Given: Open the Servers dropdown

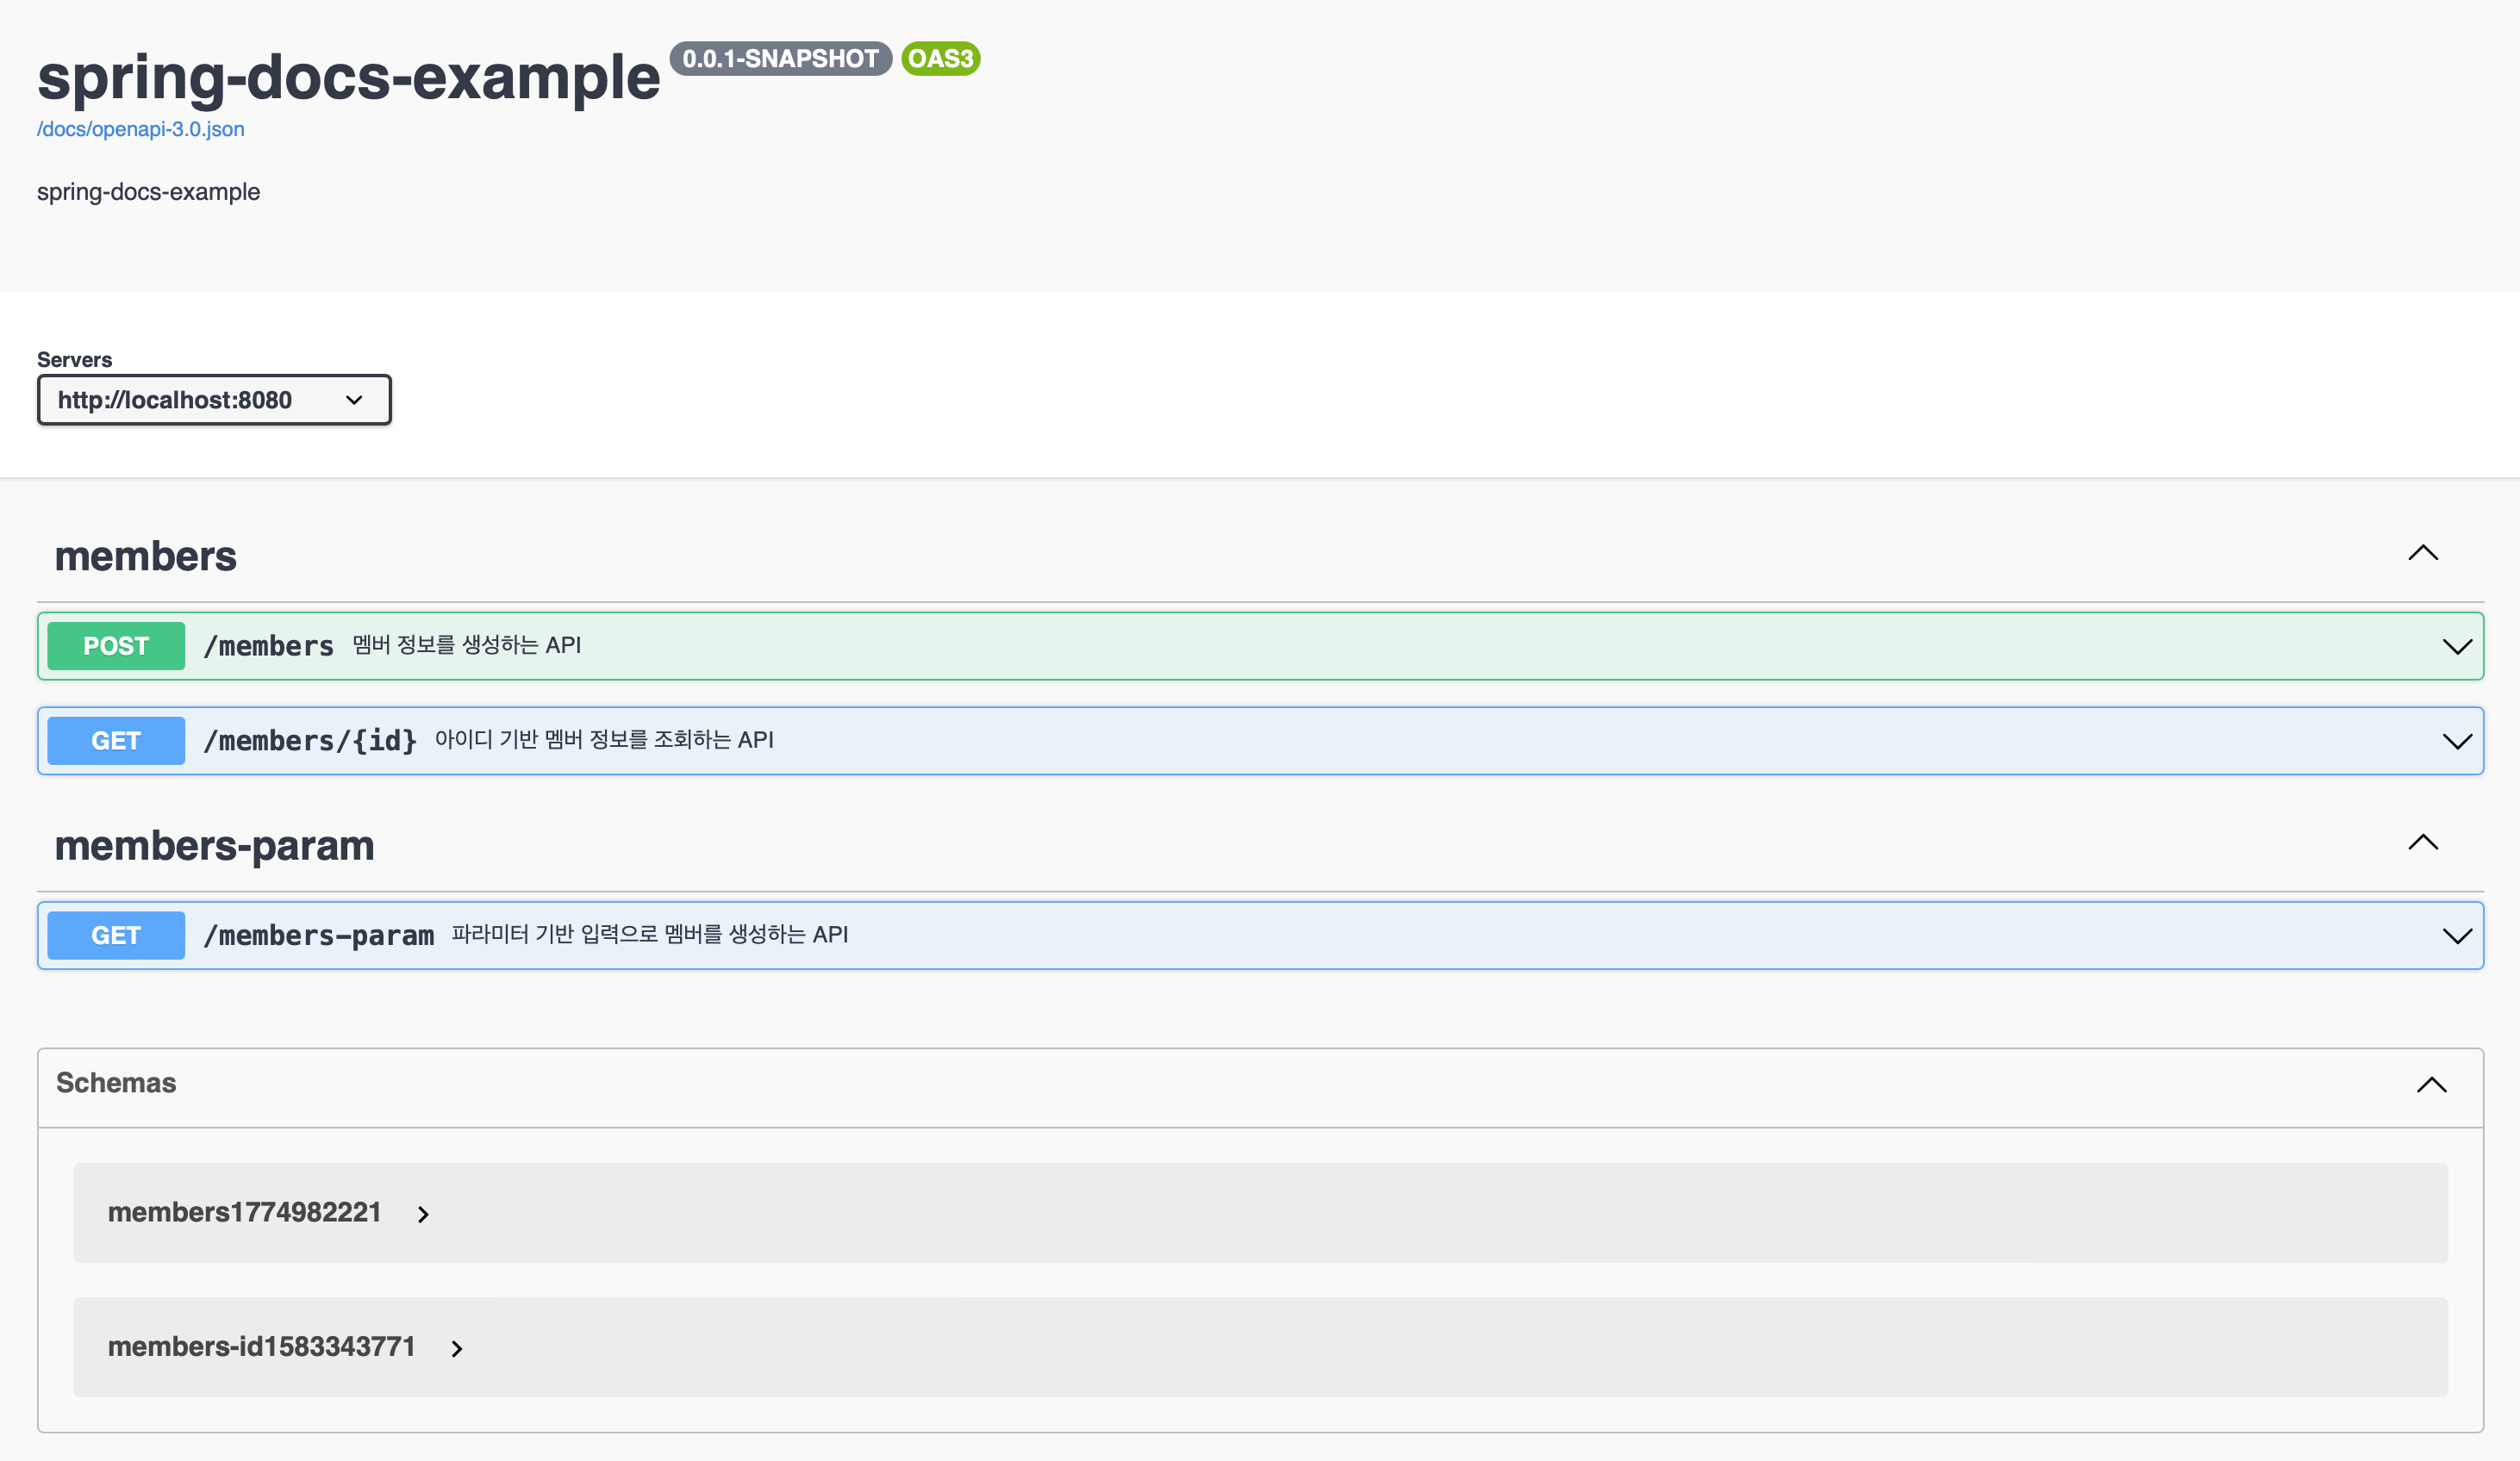Looking at the screenshot, I should (214, 400).
